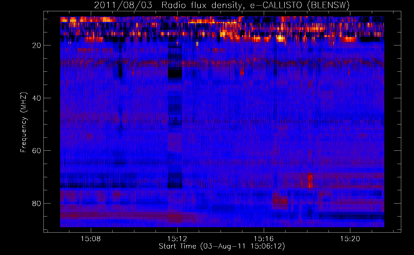
Task: Click the bright yellow spot near 17 MHz
Action: click(281, 39)
